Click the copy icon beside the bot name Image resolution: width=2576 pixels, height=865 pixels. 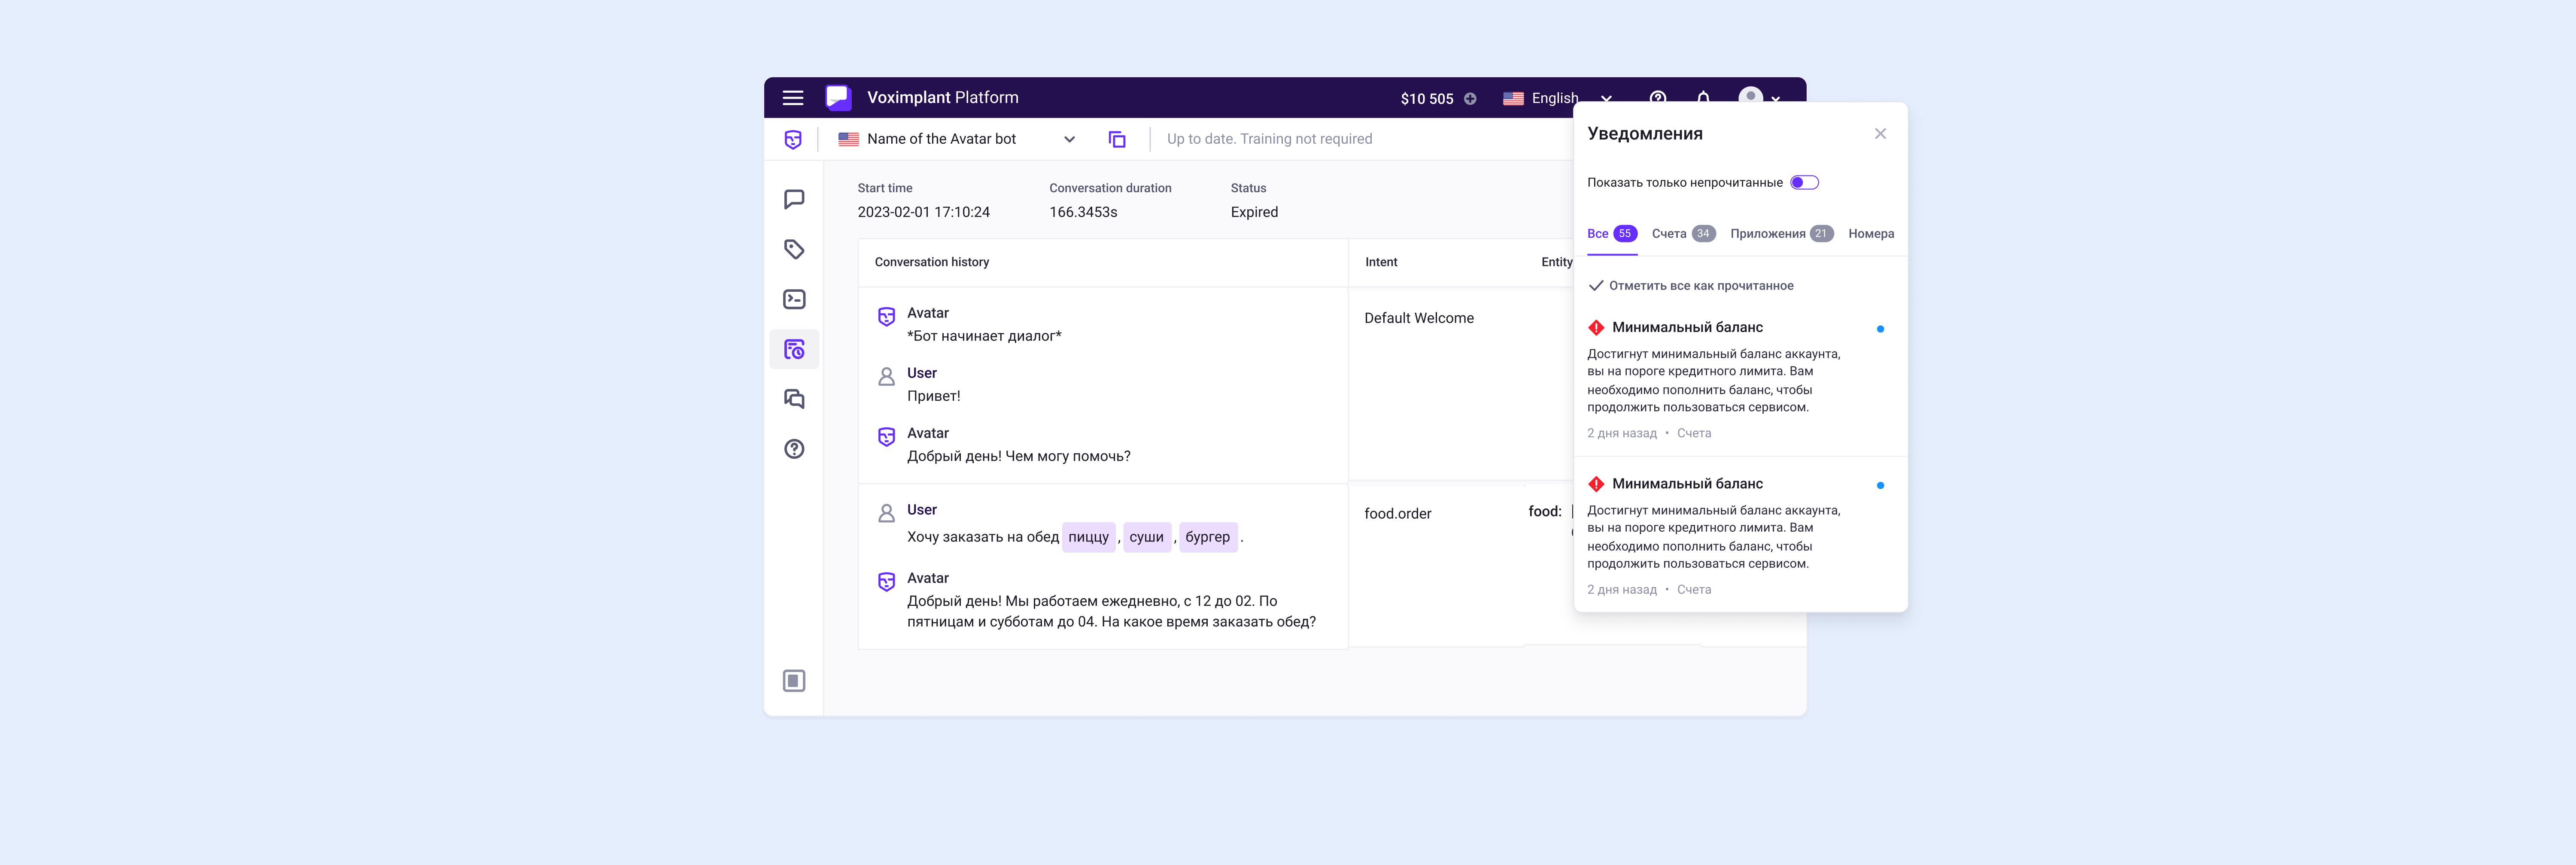pos(1117,140)
